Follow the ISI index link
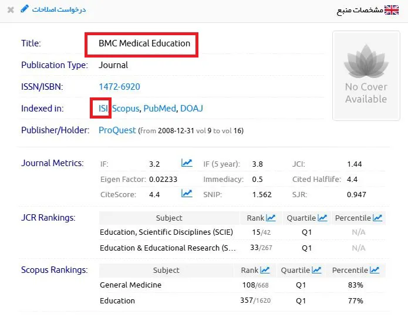The width and height of the screenshot is (408, 321). [x=103, y=108]
